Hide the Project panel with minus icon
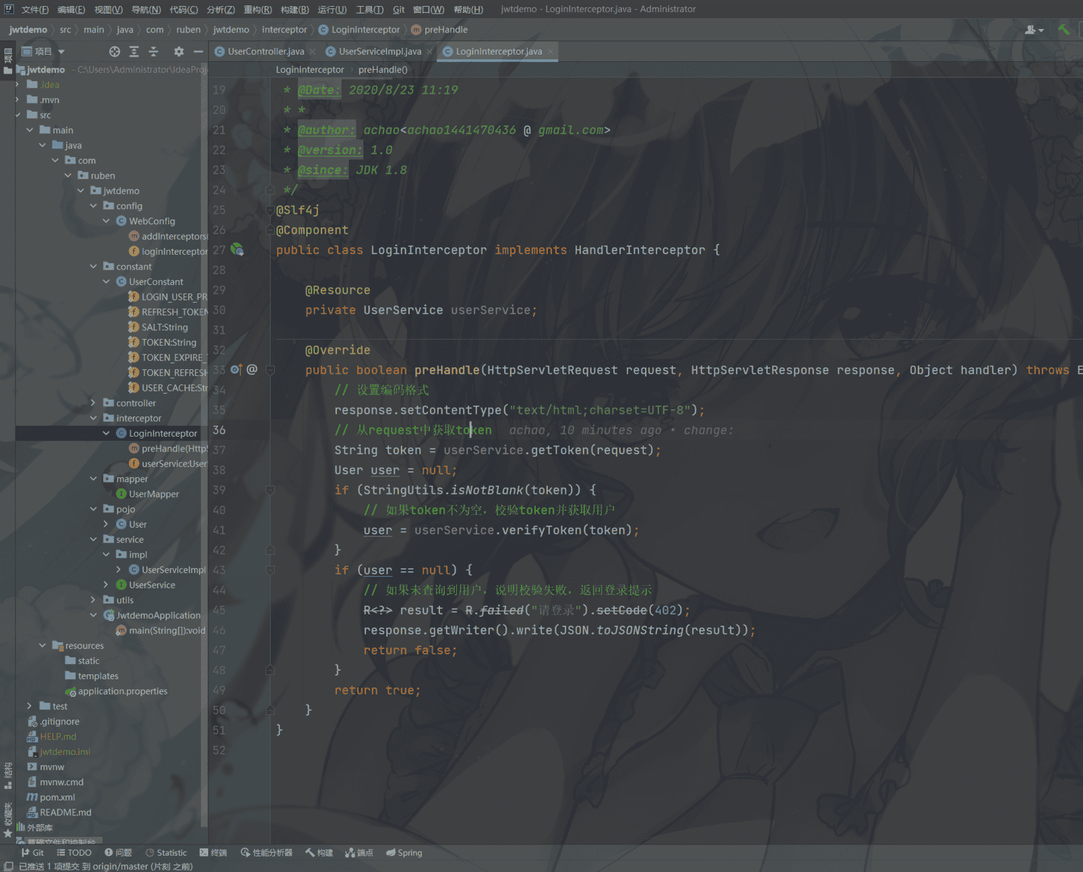This screenshot has height=872, width=1083. 198,52
